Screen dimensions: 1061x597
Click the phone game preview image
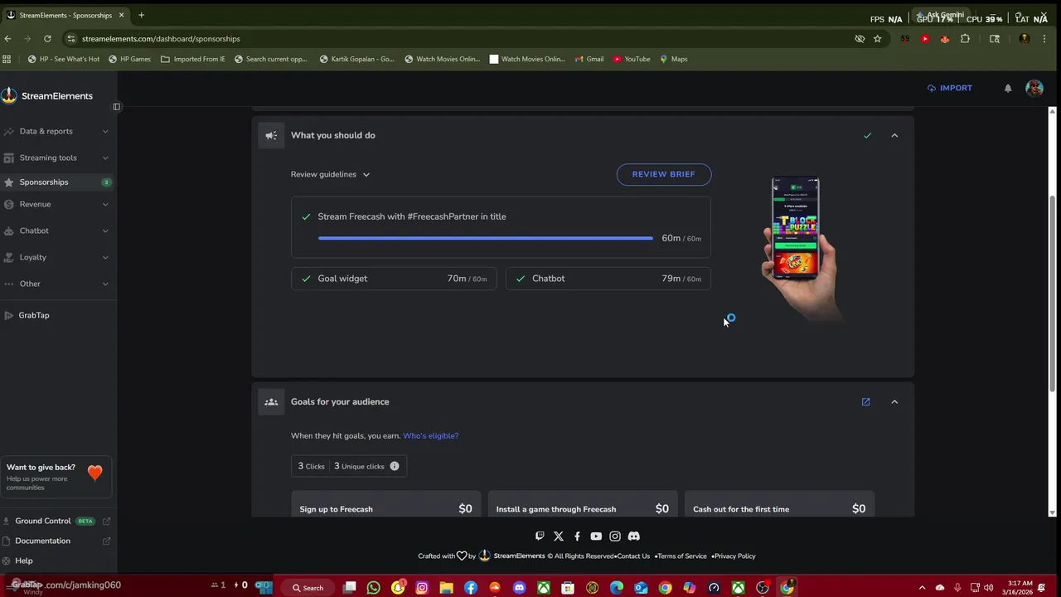coord(800,246)
